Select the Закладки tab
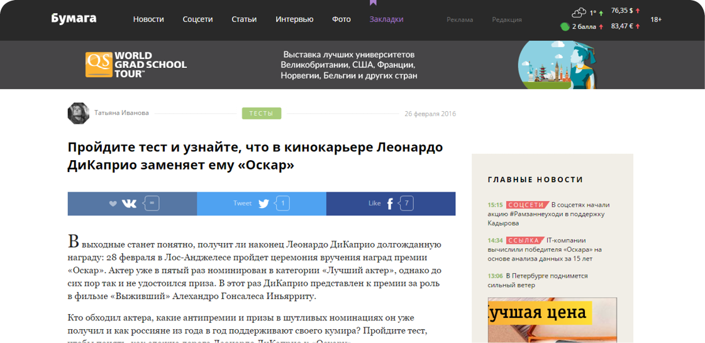This screenshot has width=705, height=343. point(386,19)
